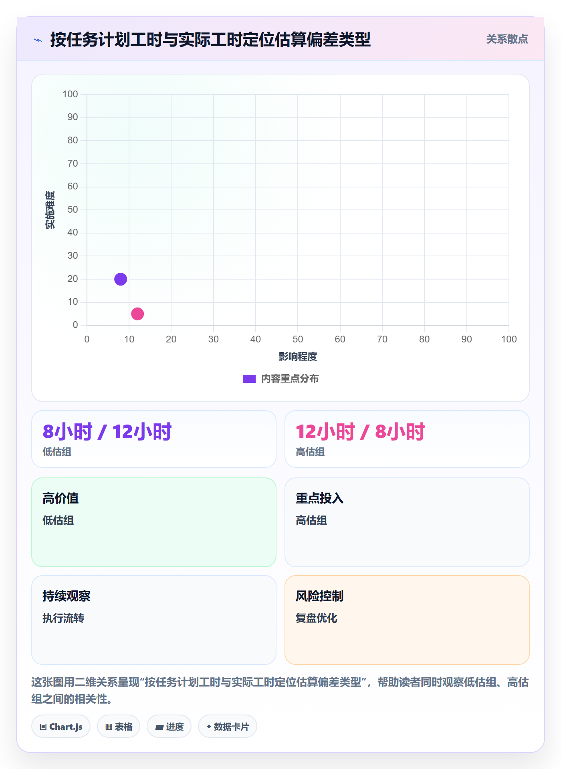Click the 表格 tag chip
The image size is (561, 769).
coord(119,726)
